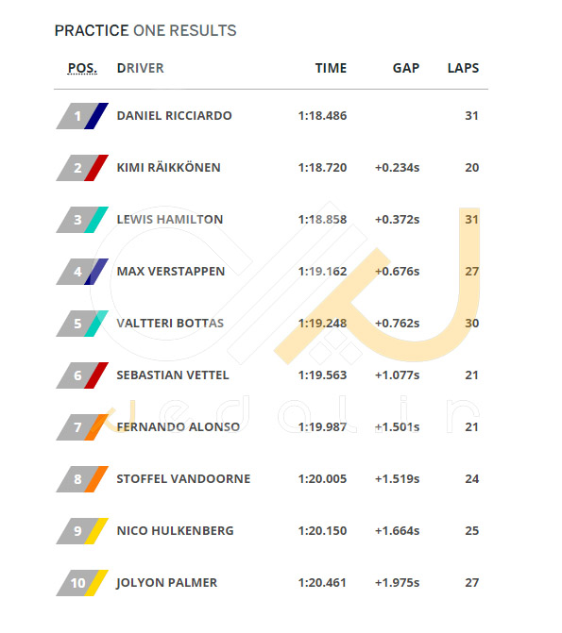Select position 3 badge beside Lewis Hamilton
The width and height of the screenshot is (562, 633).
[82, 220]
